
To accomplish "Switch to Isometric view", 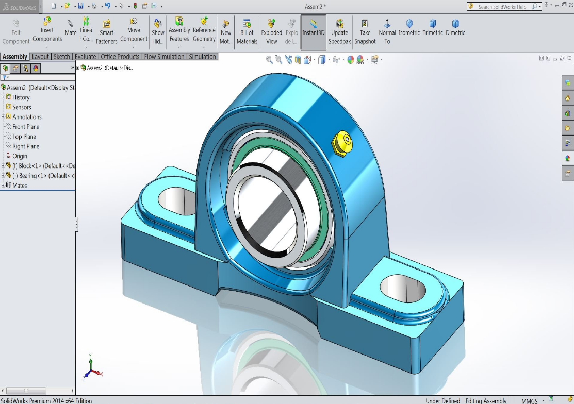I will (x=409, y=28).
